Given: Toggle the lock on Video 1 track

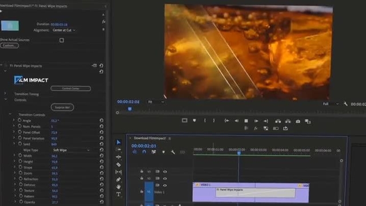Looking at the screenshot, I should click(142, 192).
